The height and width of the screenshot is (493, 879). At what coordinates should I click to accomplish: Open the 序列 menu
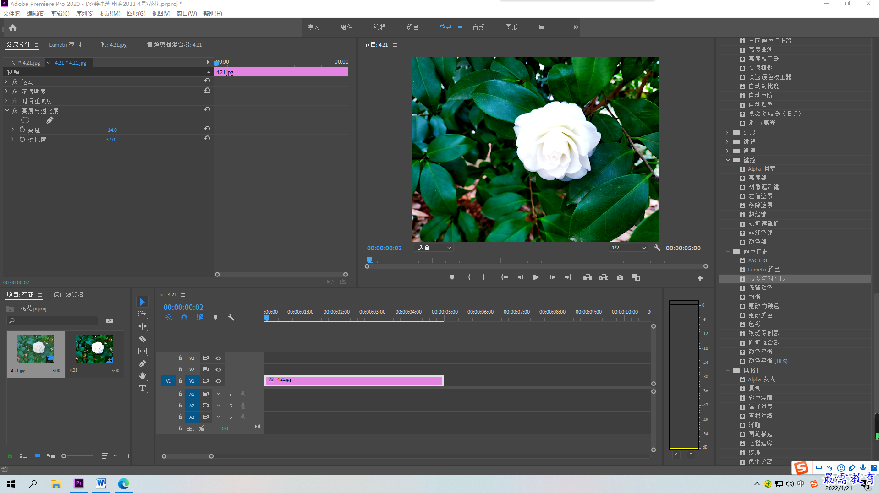click(x=84, y=13)
